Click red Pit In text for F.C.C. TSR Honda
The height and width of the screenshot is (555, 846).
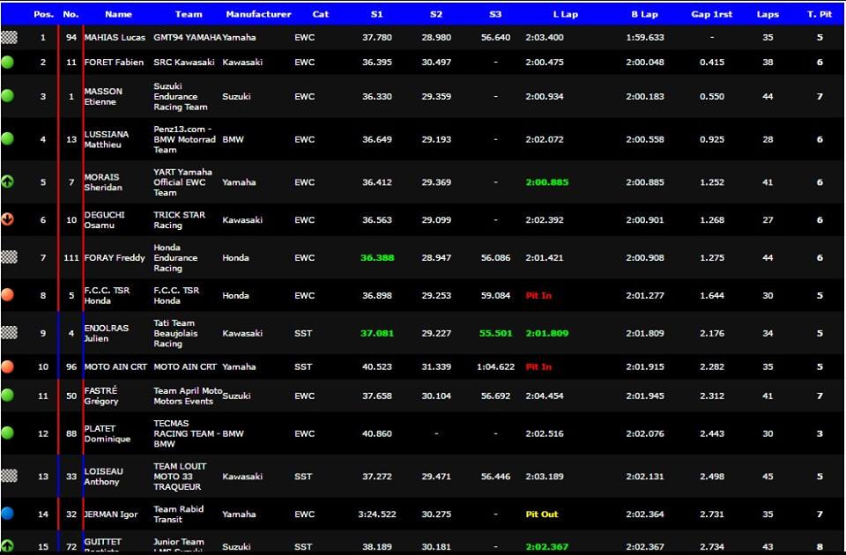click(x=538, y=296)
